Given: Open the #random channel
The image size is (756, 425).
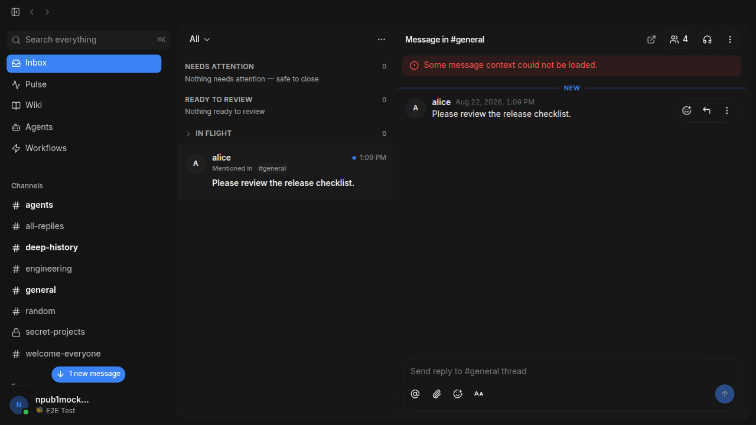Looking at the screenshot, I should point(84,311).
